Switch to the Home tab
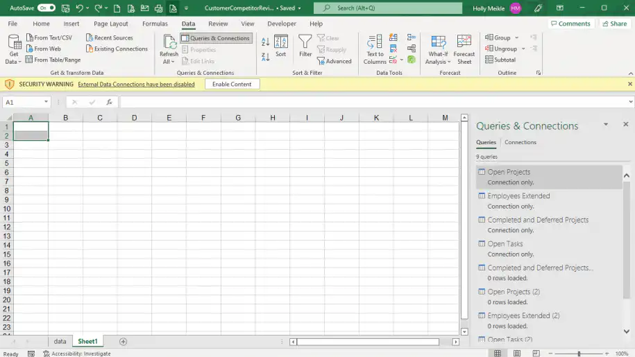This screenshot has width=635, height=357. 42,24
